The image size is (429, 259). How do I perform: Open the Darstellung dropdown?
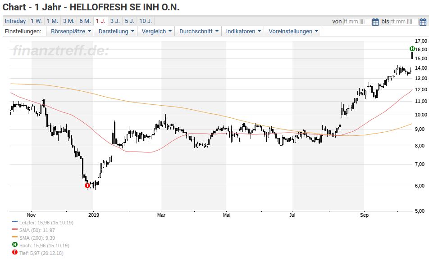point(116,31)
